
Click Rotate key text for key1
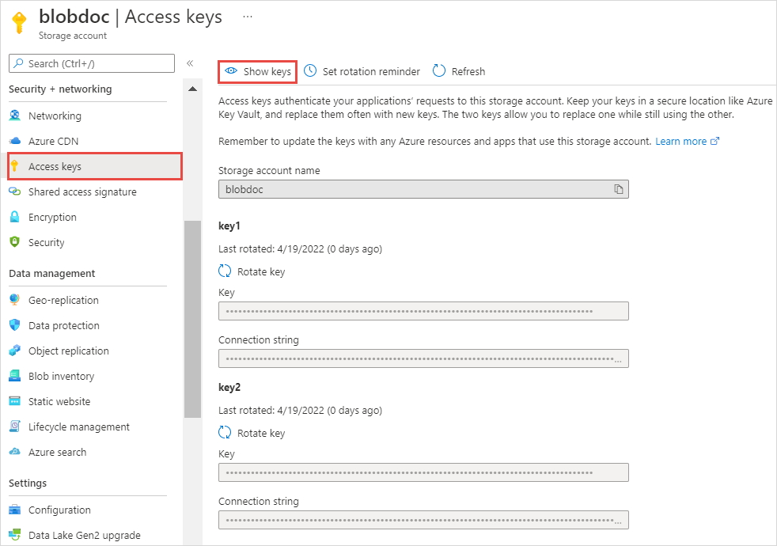[x=261, y=271]
